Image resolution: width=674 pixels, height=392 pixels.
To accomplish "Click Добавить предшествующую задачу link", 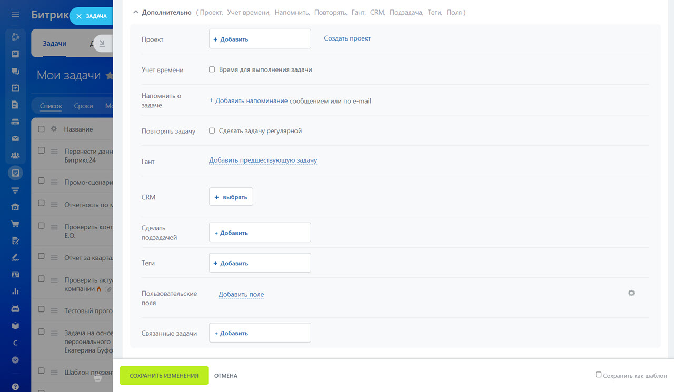I will pos(263,160).
